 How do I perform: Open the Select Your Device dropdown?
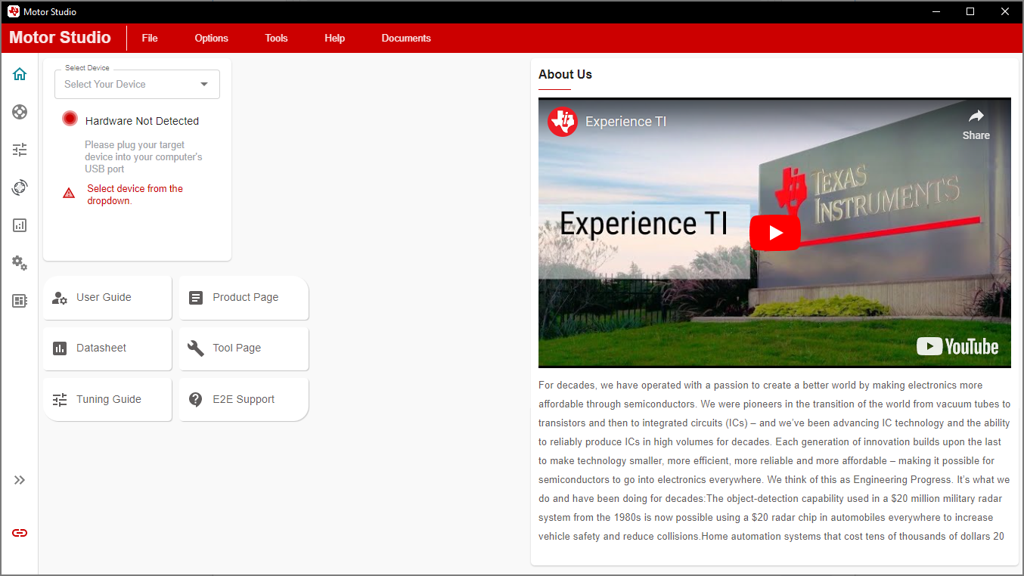[137, 85]
